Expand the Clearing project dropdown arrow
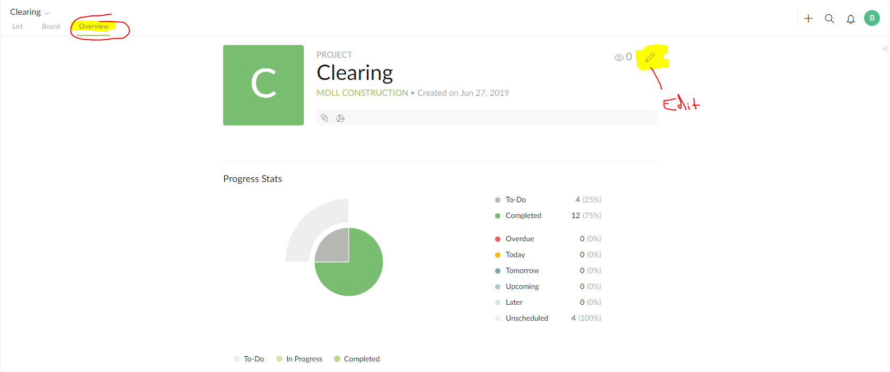Image resolution: width=890 pixels, height=372 pixels. [x=47, y=13]
